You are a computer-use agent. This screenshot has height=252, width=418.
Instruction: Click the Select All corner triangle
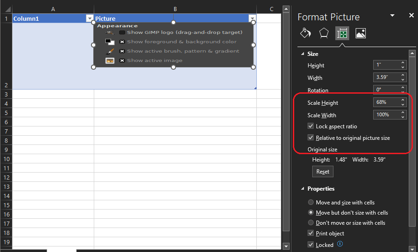pyautogui.click(x=8, y=10)
